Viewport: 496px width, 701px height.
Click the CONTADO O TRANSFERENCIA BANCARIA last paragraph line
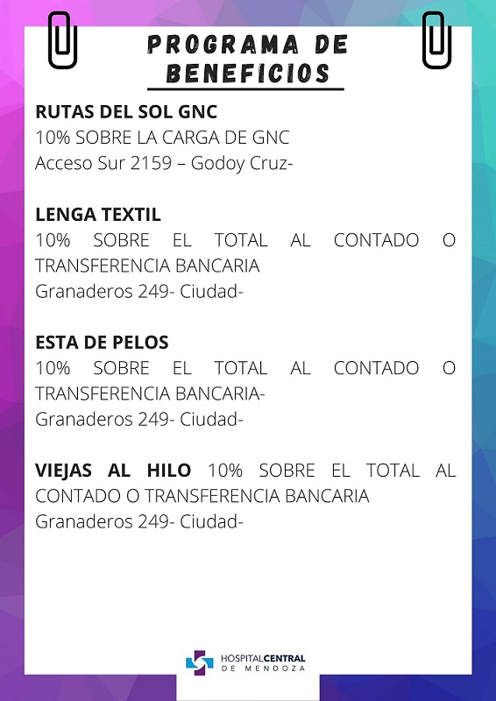tap(202, 496)
